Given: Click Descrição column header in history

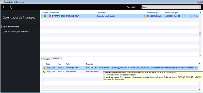Looking at the screenshot, I should [89, 64].
